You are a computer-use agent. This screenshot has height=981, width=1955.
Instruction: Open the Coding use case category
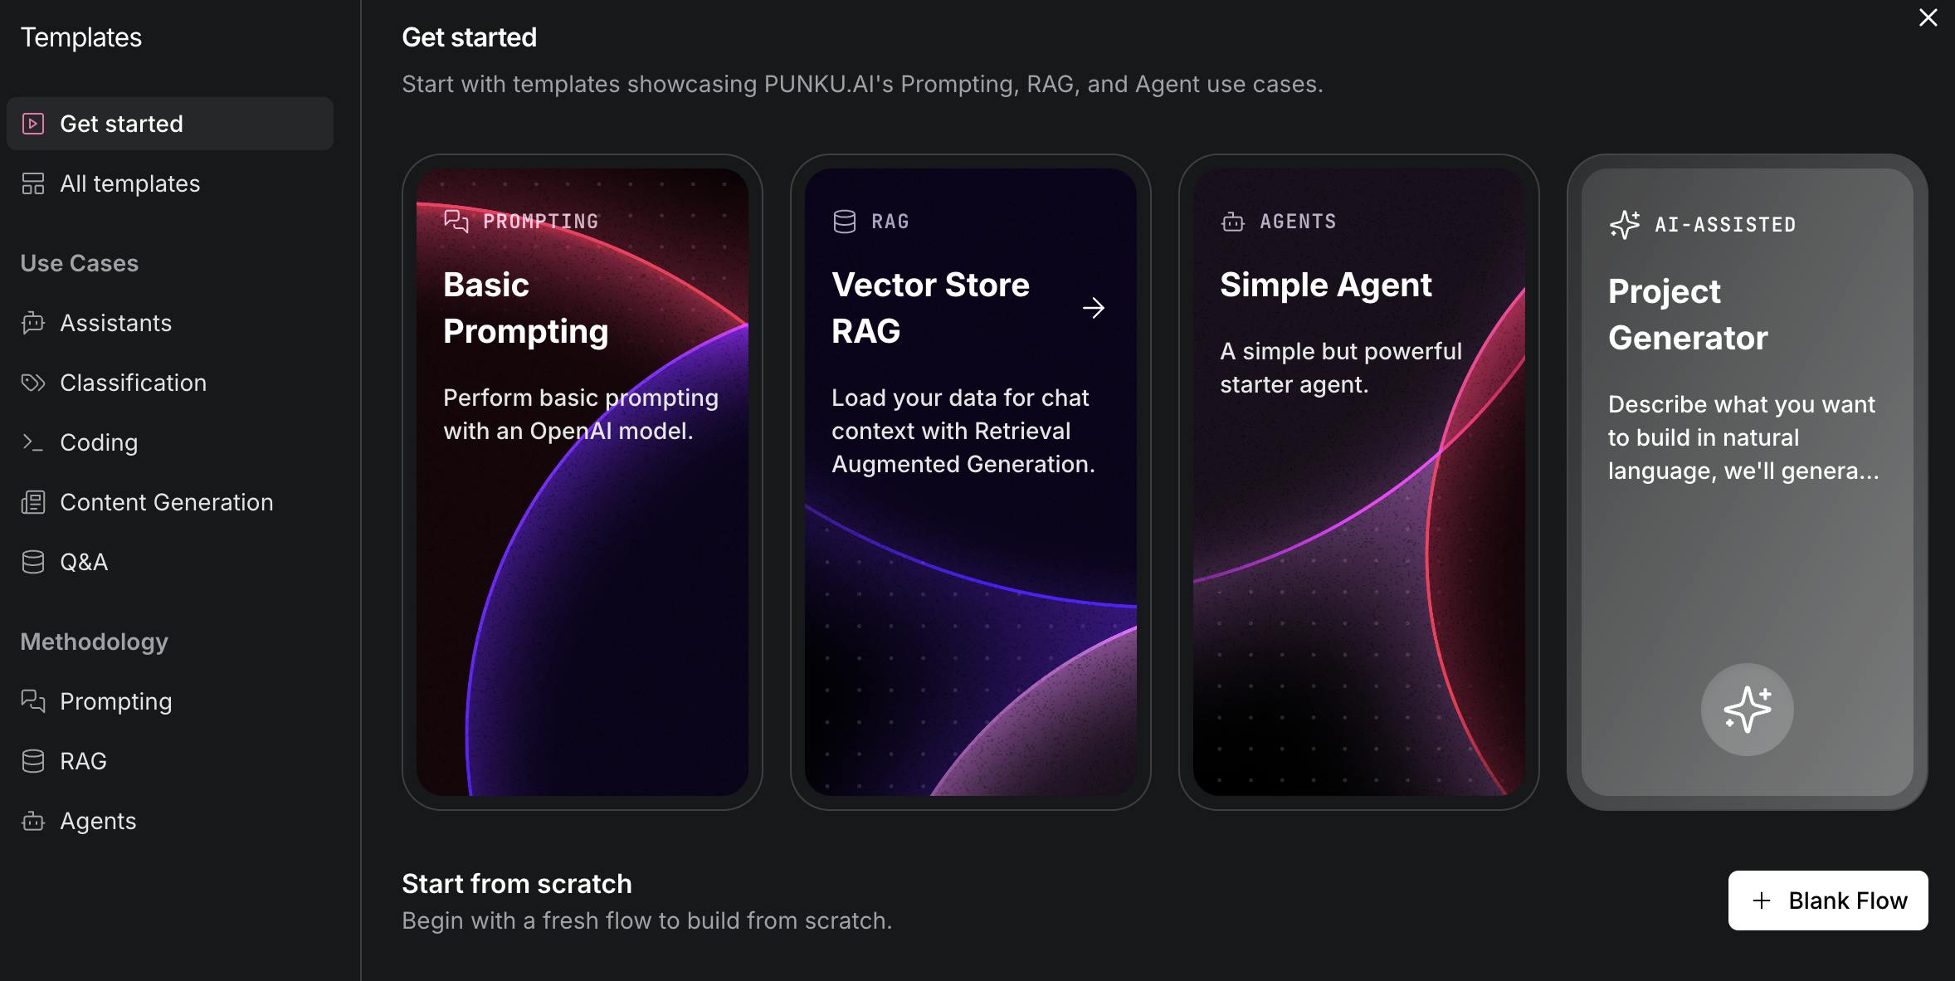99,442
